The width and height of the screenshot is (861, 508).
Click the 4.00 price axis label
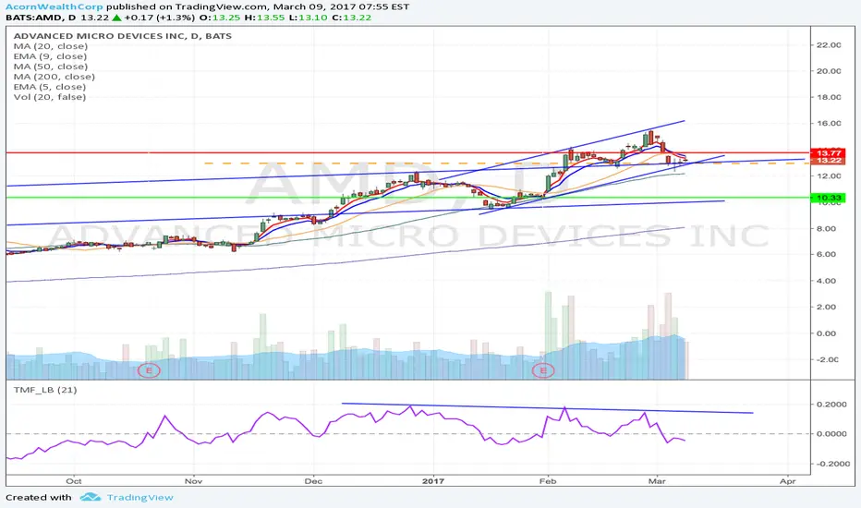pos(827,281)
